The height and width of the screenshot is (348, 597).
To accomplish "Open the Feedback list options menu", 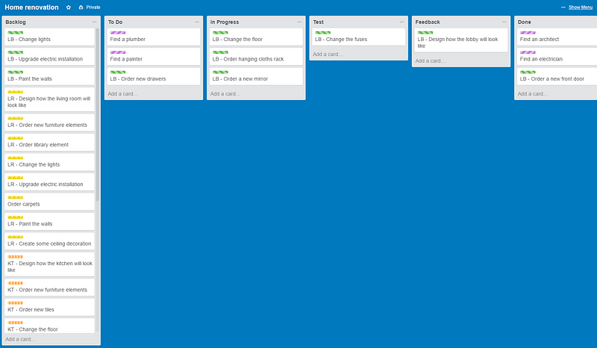I will (504, 22).
